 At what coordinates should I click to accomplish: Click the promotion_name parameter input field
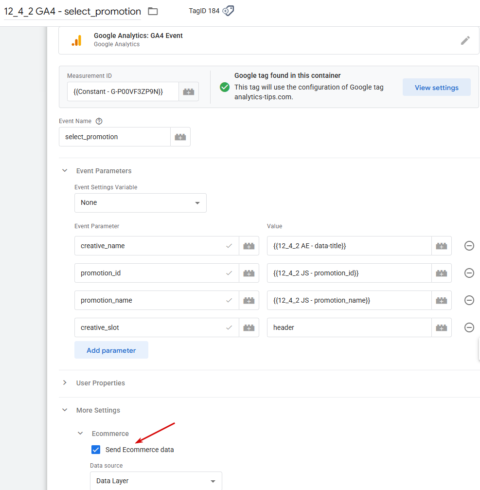tap(151, 300)
